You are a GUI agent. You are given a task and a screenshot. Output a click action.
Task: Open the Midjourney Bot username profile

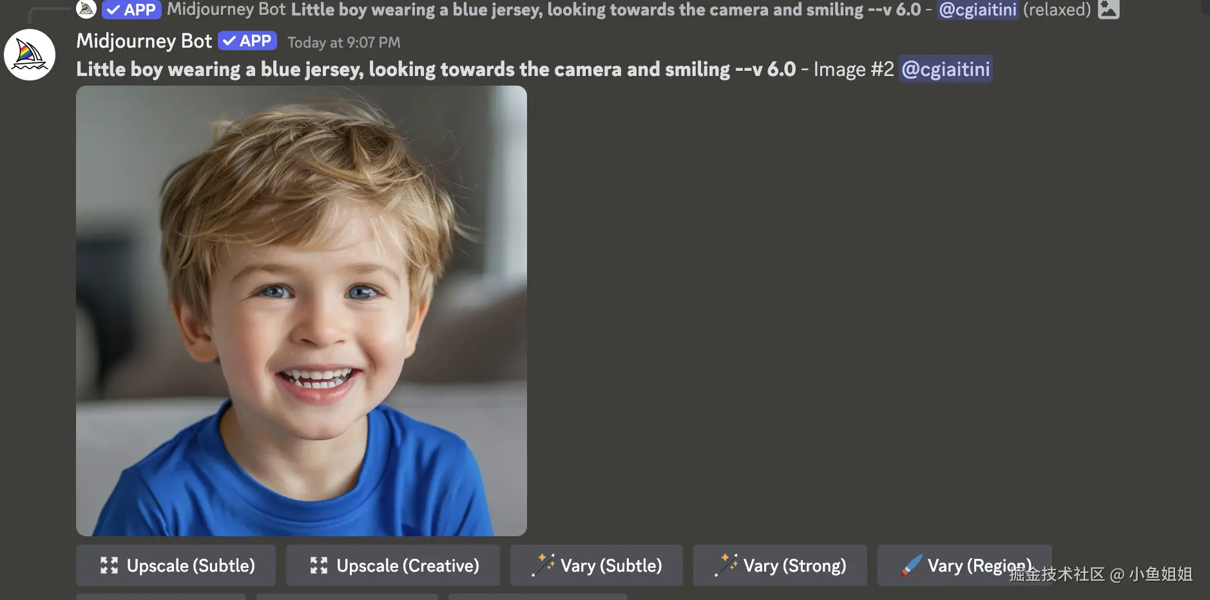[x=144, y=41]
